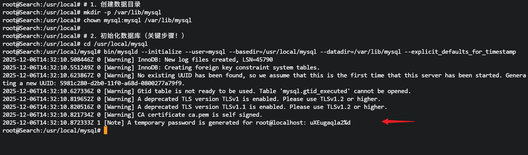
Task: Click the red arrow annotation
Action: (x=398, y=122)
